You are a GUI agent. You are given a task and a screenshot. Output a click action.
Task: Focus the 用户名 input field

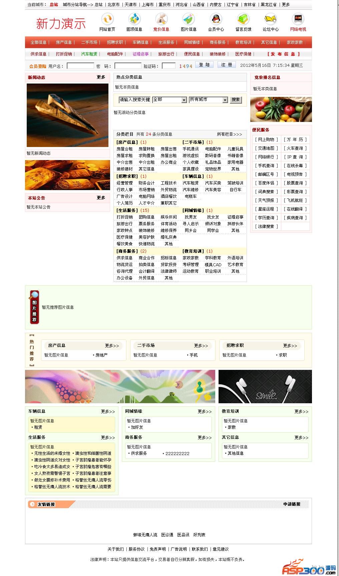80,66
